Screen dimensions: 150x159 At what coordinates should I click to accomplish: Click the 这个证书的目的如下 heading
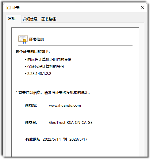(33, 52)
